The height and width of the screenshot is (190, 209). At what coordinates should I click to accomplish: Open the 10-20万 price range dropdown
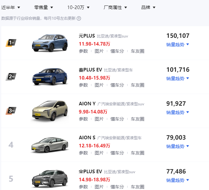click(x=78, y=7)
